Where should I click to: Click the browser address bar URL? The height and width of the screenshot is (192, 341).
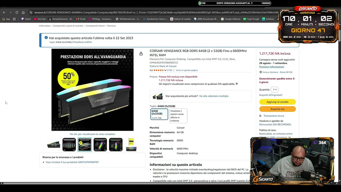point(156,13)
